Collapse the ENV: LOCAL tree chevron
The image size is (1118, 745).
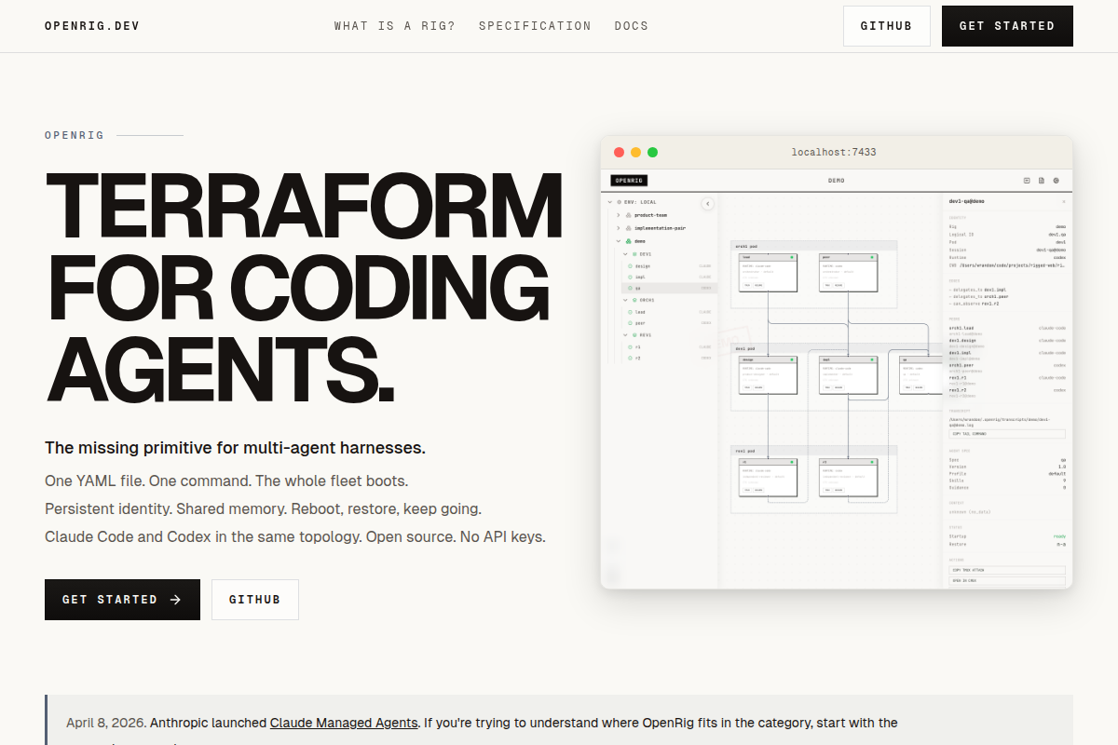coord(610,202)
